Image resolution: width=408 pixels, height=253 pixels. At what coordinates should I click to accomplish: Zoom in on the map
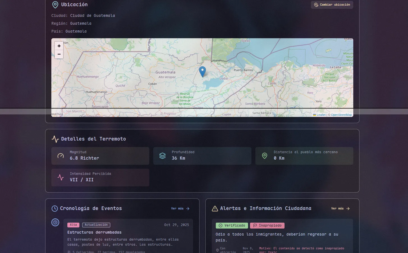tap(59, 46)
